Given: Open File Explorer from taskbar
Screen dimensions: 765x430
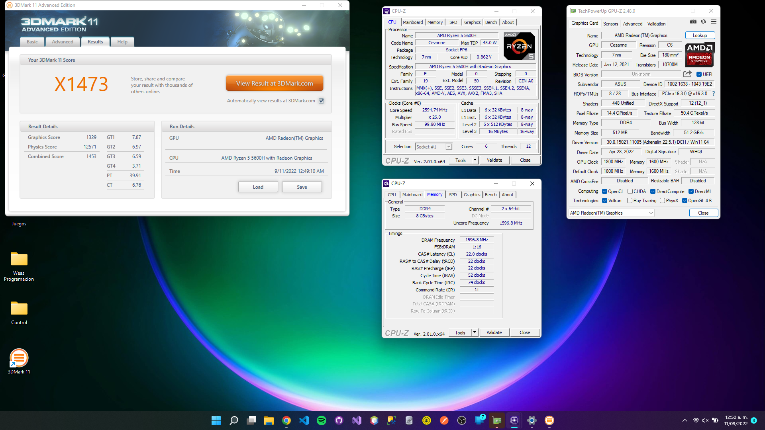Looking at the screenshot, I should coord(269,420).
